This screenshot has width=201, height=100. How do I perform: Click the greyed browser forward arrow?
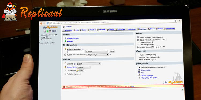(44, 23)
